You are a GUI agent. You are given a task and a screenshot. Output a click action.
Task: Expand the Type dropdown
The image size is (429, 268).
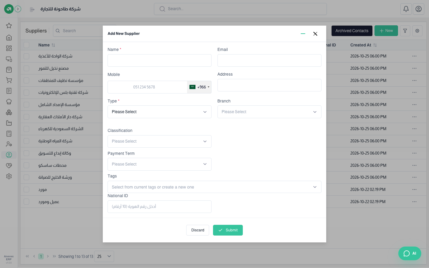pyautogui.click(x=159, y=112)
